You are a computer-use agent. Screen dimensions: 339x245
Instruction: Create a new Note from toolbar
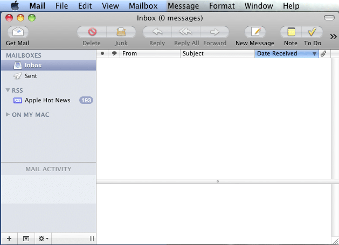[x=291, y=32]
